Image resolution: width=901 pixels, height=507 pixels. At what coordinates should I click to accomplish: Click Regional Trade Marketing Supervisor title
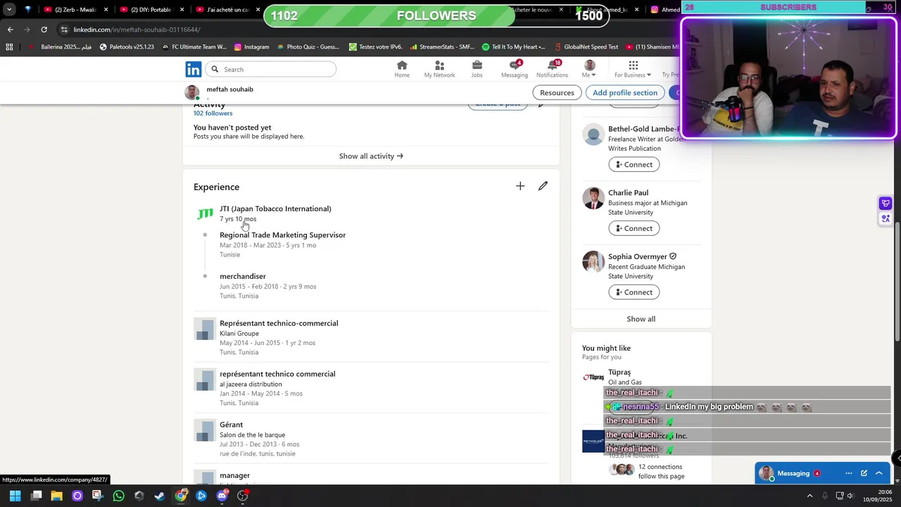(282, 235)
